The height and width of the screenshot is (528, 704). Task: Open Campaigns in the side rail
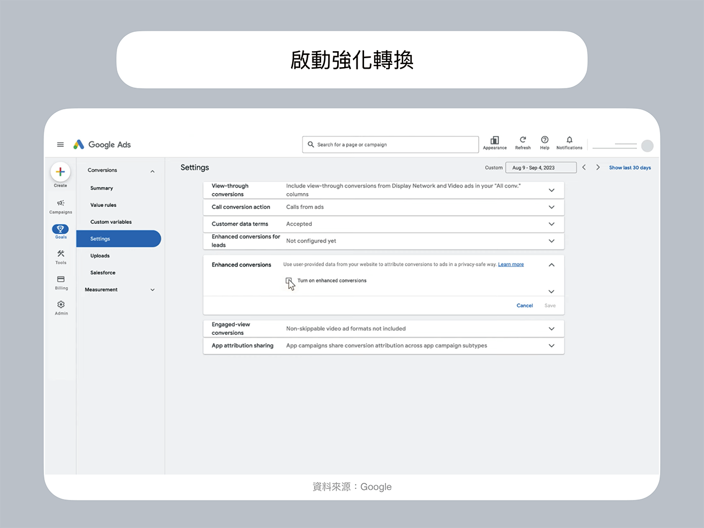(x=61, y=207)
